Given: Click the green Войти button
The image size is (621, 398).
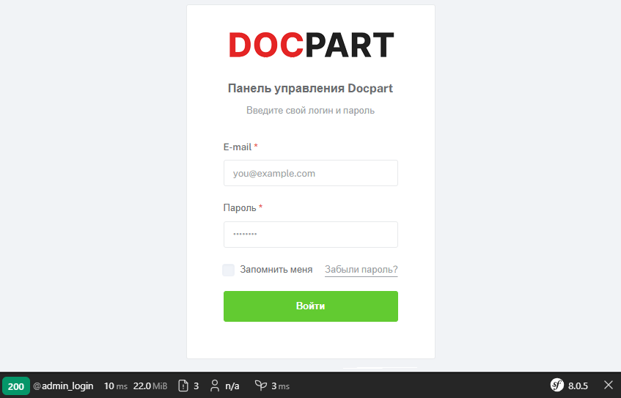Looking at the screenshot, I should (311, 306).
